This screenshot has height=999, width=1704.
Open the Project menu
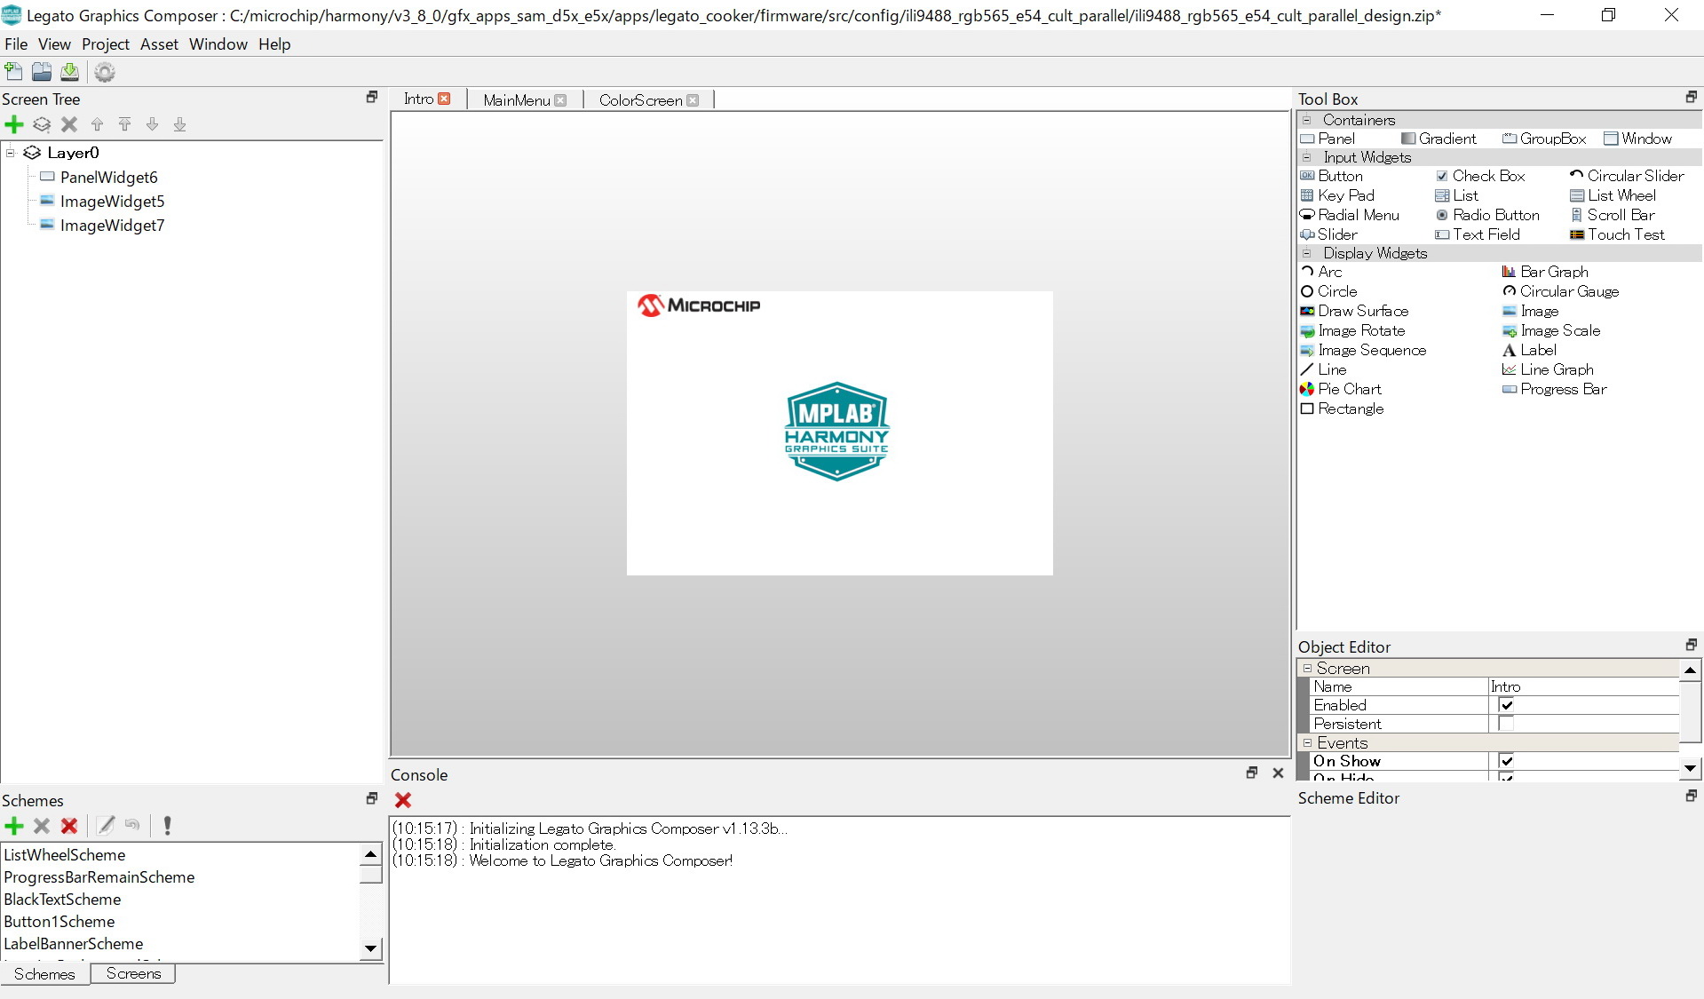point(106,44)
